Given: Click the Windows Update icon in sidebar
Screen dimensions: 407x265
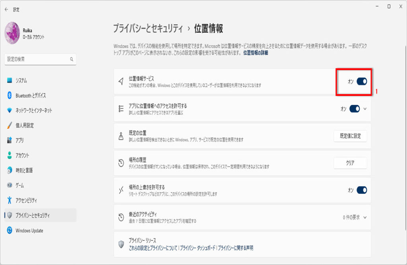Looking at the screenshot, I should tap(10, 230).
